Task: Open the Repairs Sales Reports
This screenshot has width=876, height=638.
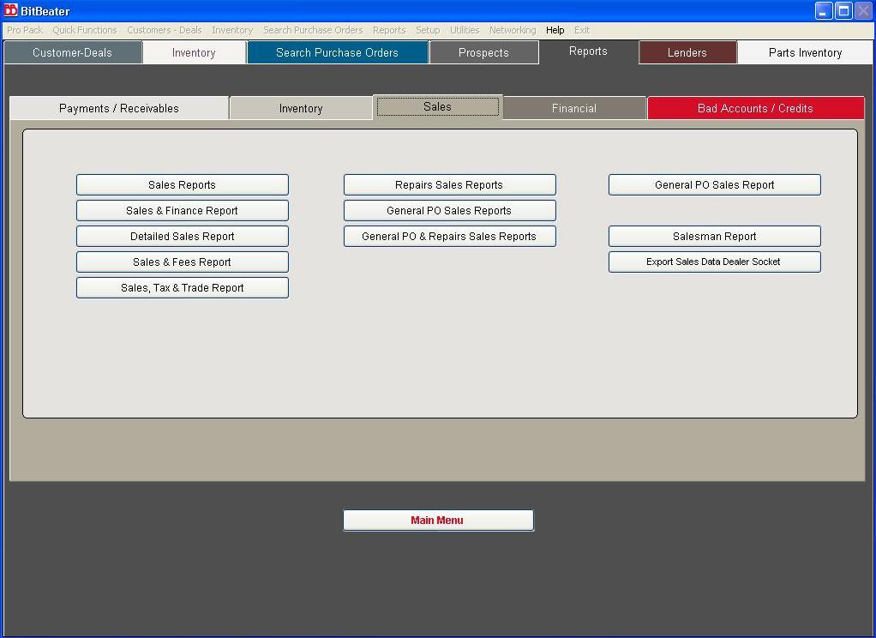Action: pyautogui.click(x=449, y=184)
